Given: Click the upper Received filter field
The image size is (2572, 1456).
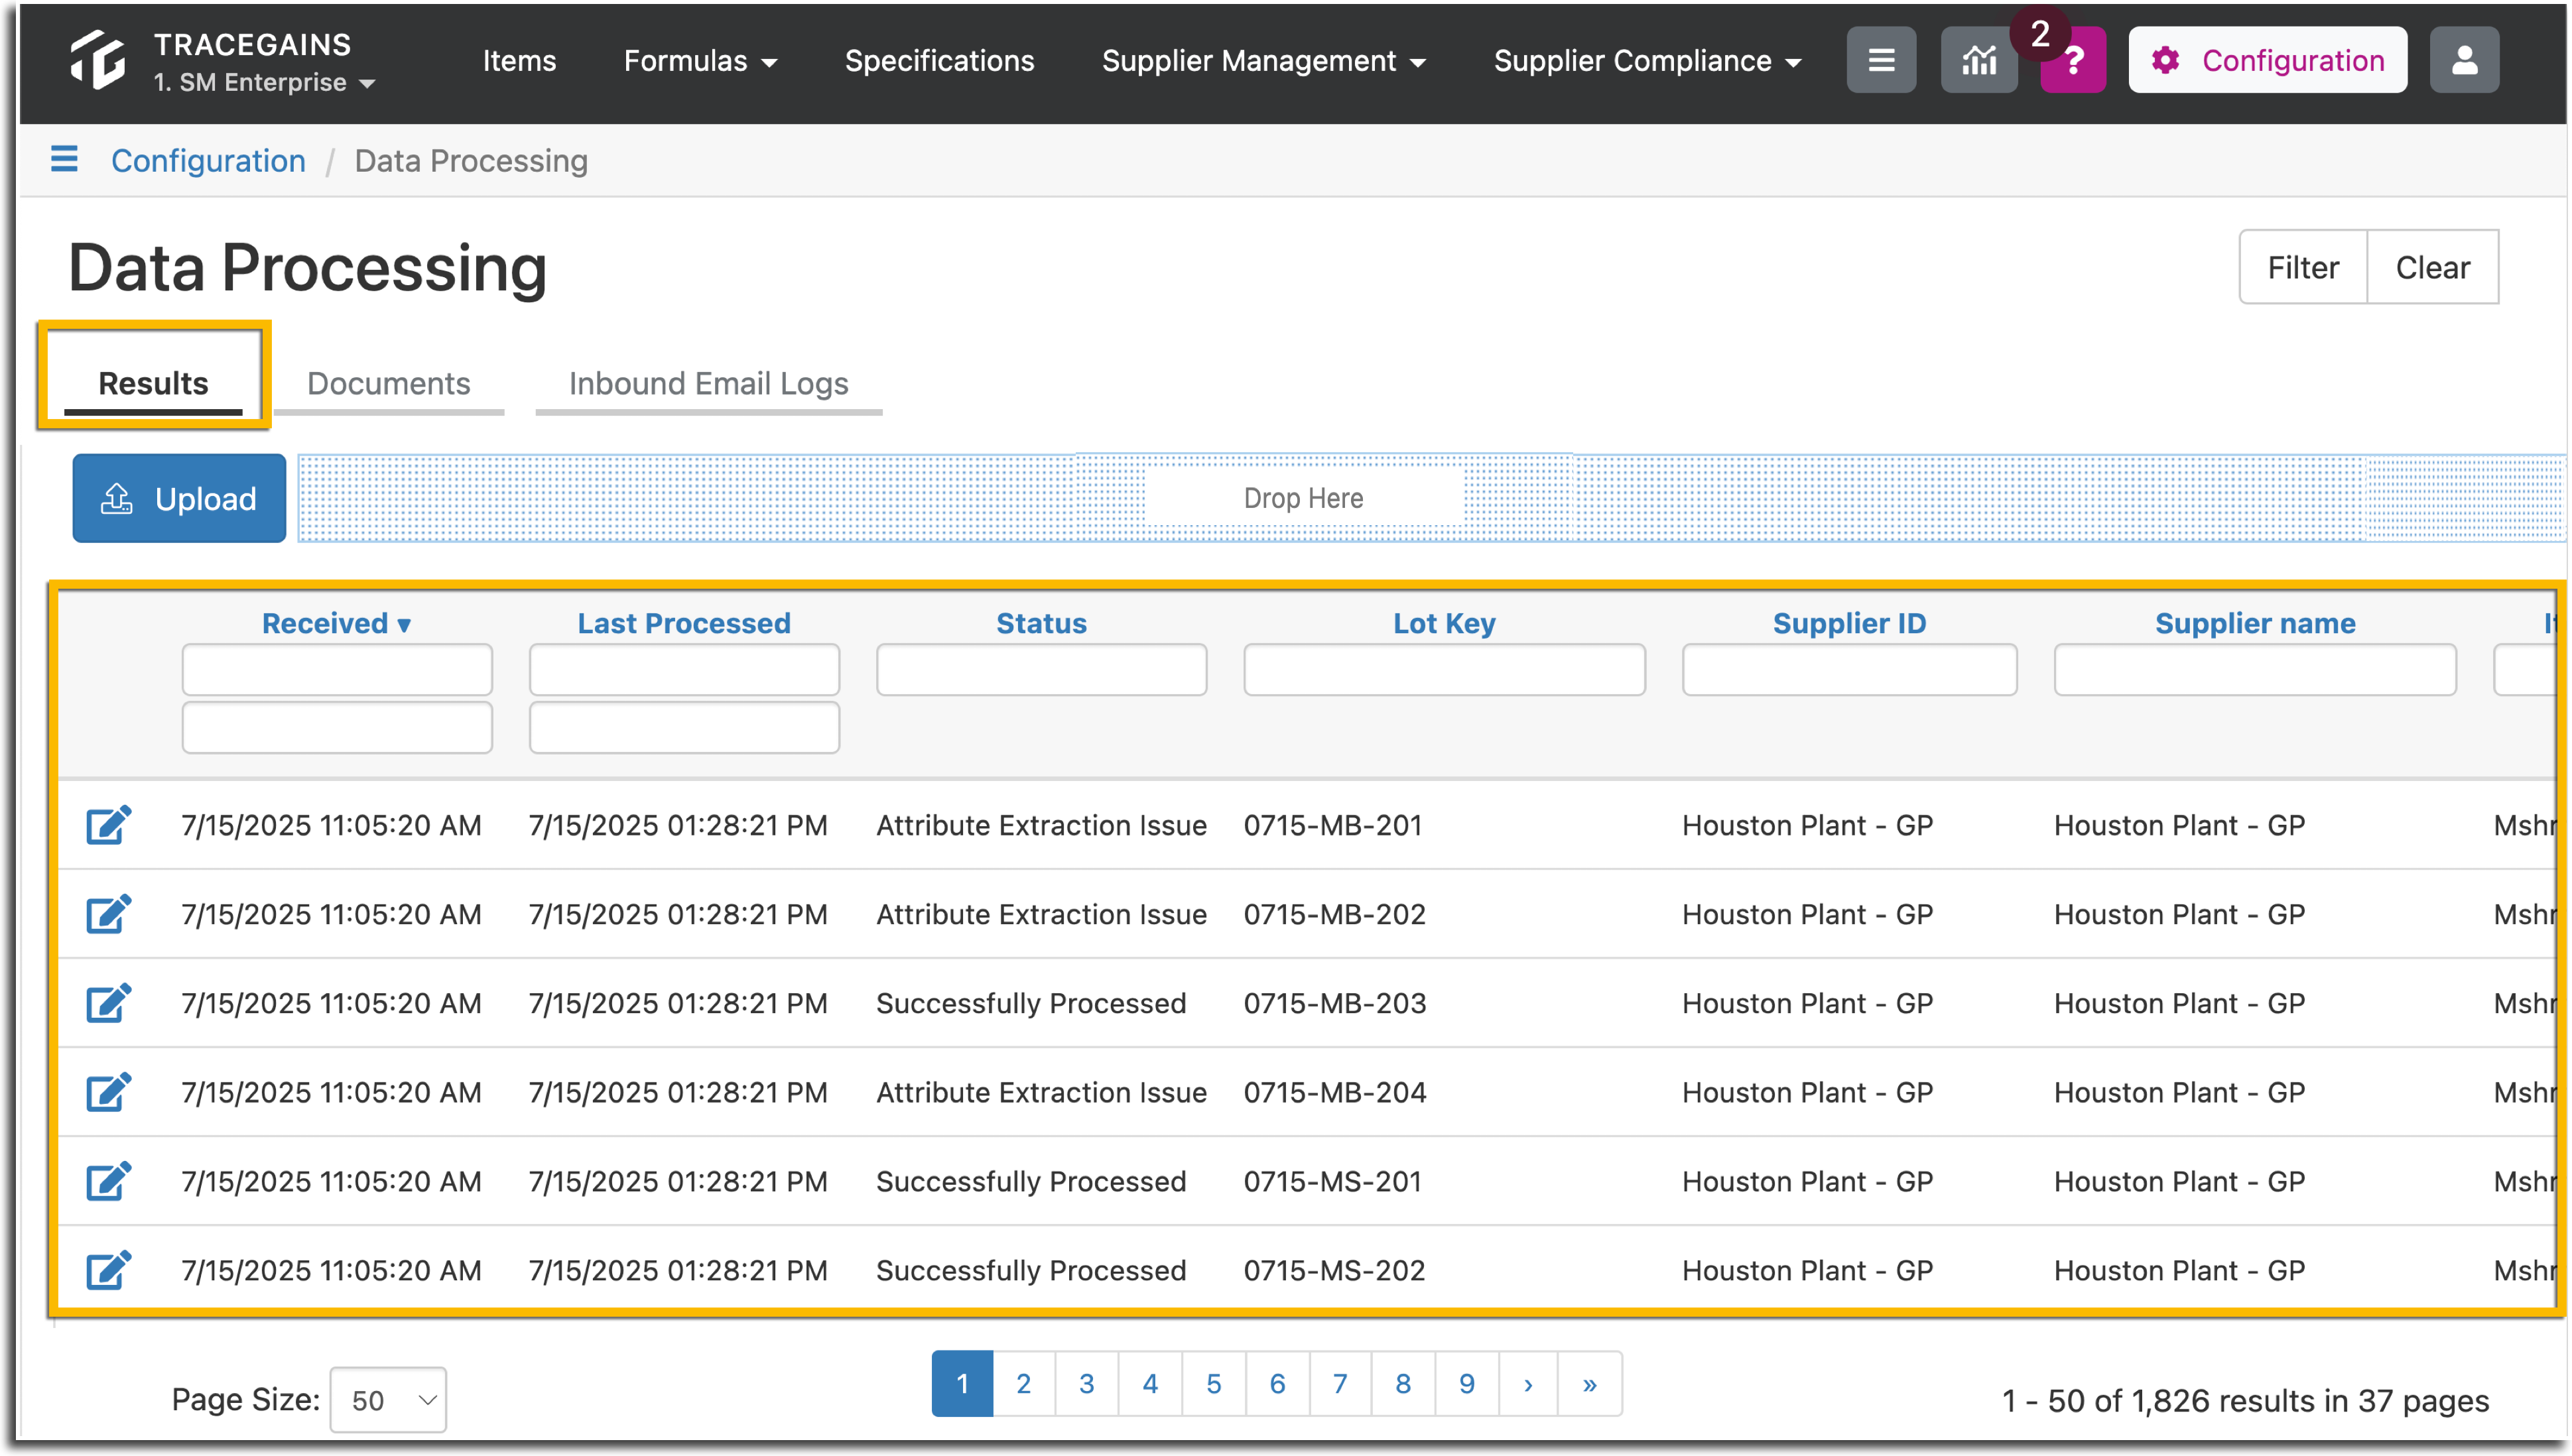Looking at the screenshot, I should 337,669.
